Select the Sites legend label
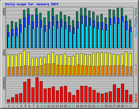This screenshot has width=139, height=109. coord(136,71)
